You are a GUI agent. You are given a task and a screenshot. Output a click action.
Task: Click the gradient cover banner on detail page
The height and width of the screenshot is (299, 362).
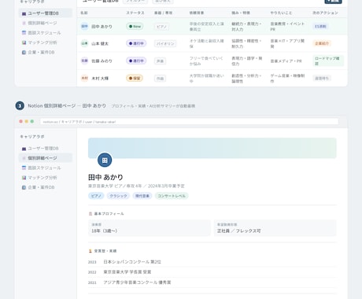[212, 148]
